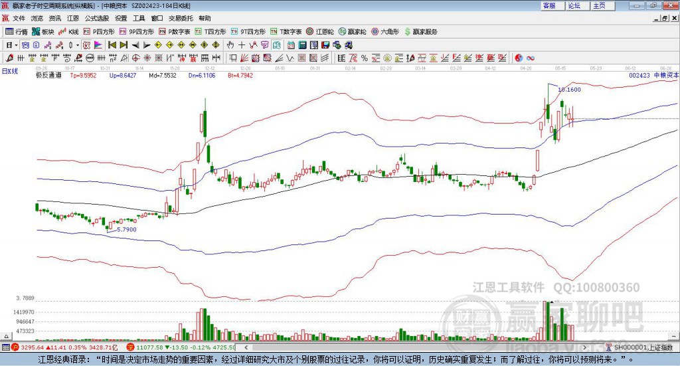Jump to first bar with the skip-to-start arrow
680x366 pixels.
(112, 45)
